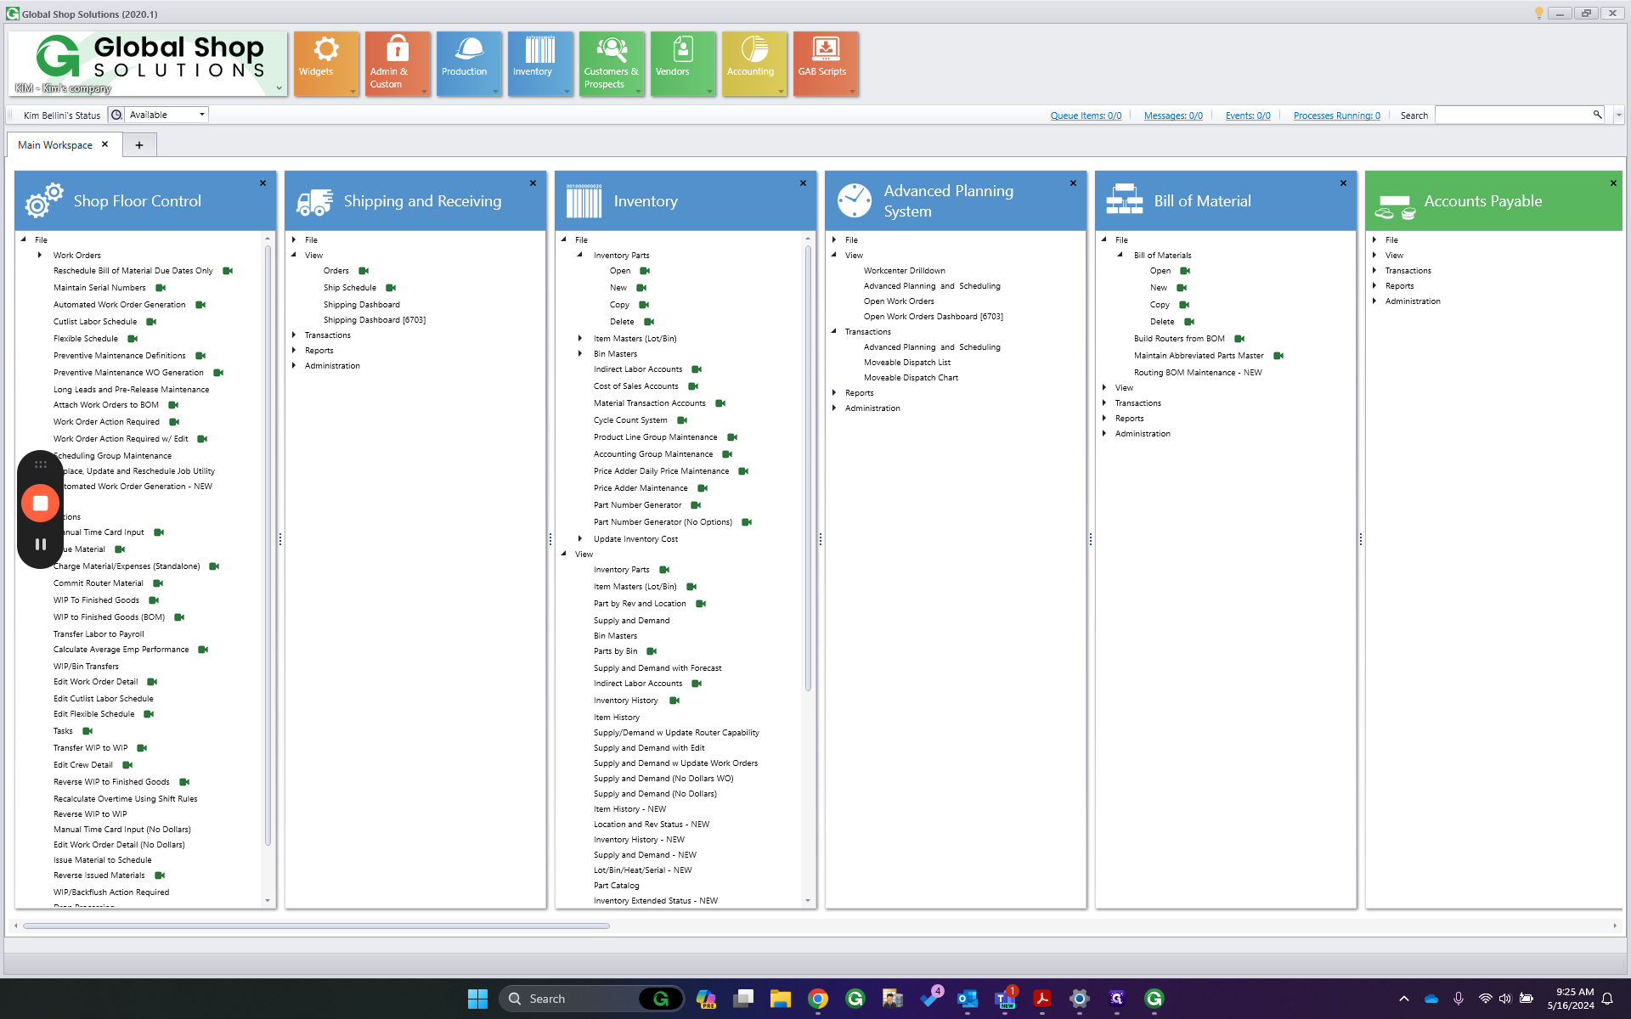Open the Queue Items: 0/0 link
The width and height of the screenshot is (1631, 1019).
pyautogui.click(x=1086, y=115)
